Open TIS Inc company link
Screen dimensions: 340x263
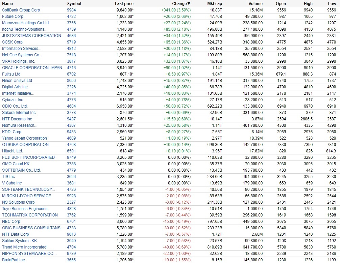point(8,177)
